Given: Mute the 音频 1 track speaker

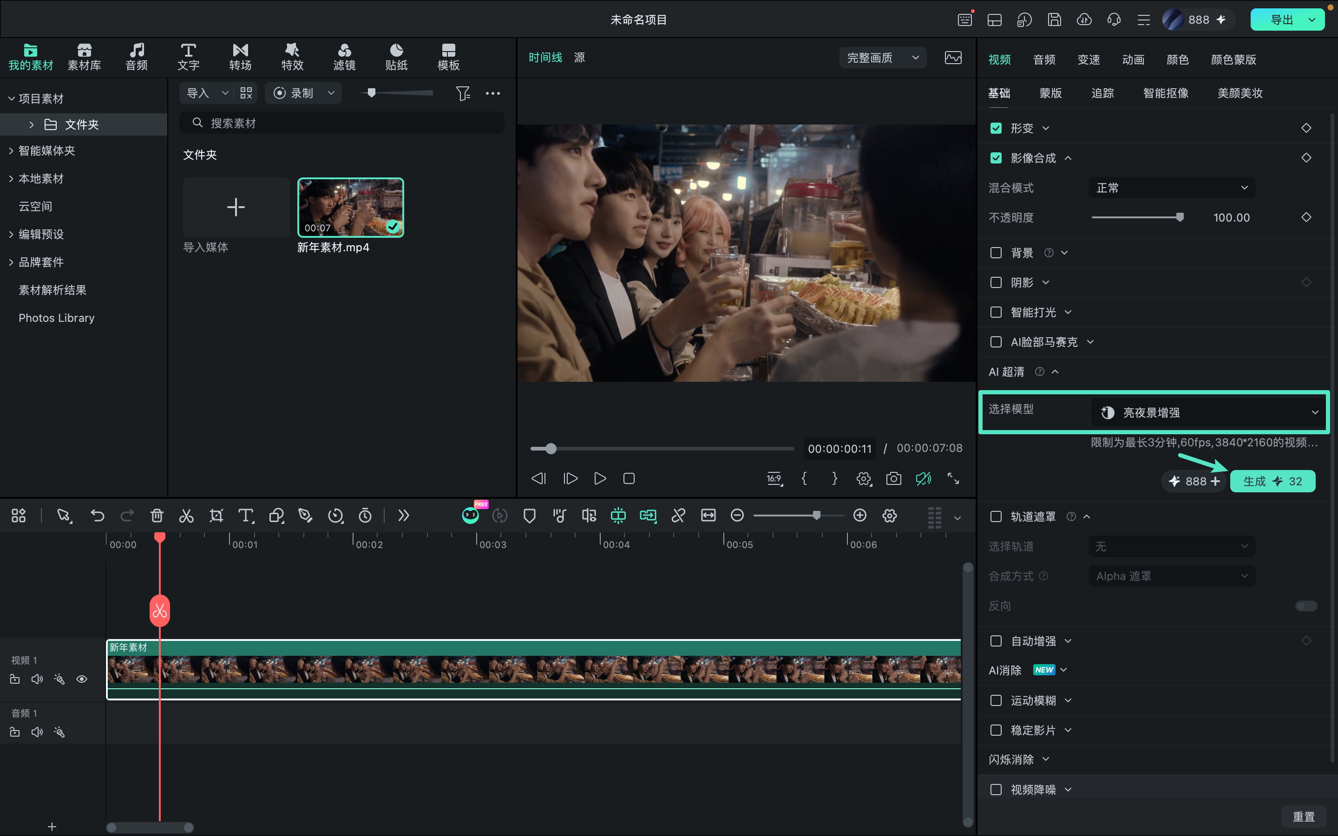Looking at the screenshot, I should point(37,732).
